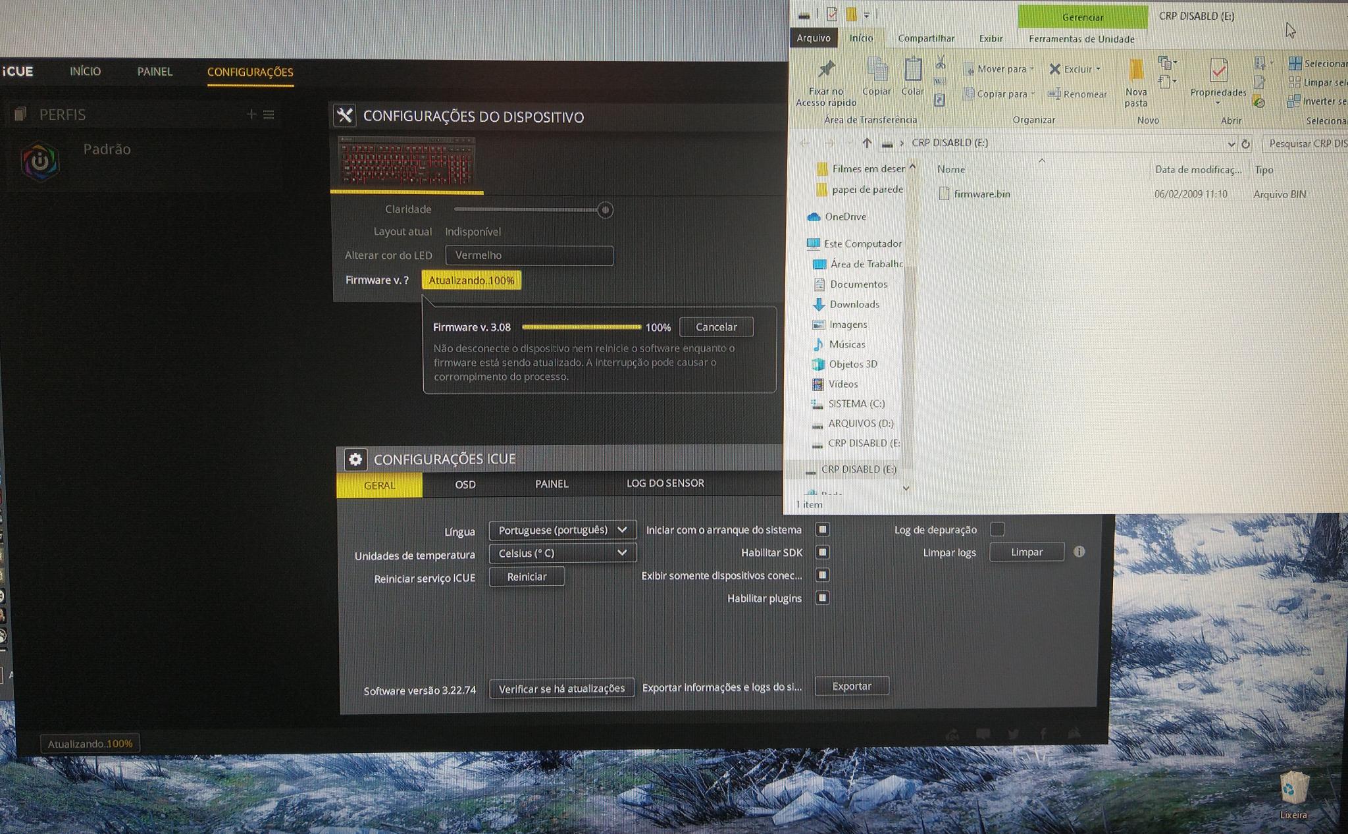The height and width of the screenshot is (834, 1348).
Task: Switch to the INÍCIO tab in iCUE
Action: coord(86,71)
